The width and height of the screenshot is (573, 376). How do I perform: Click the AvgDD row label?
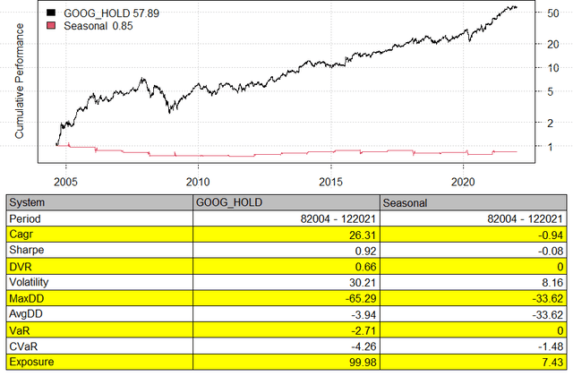26,314
